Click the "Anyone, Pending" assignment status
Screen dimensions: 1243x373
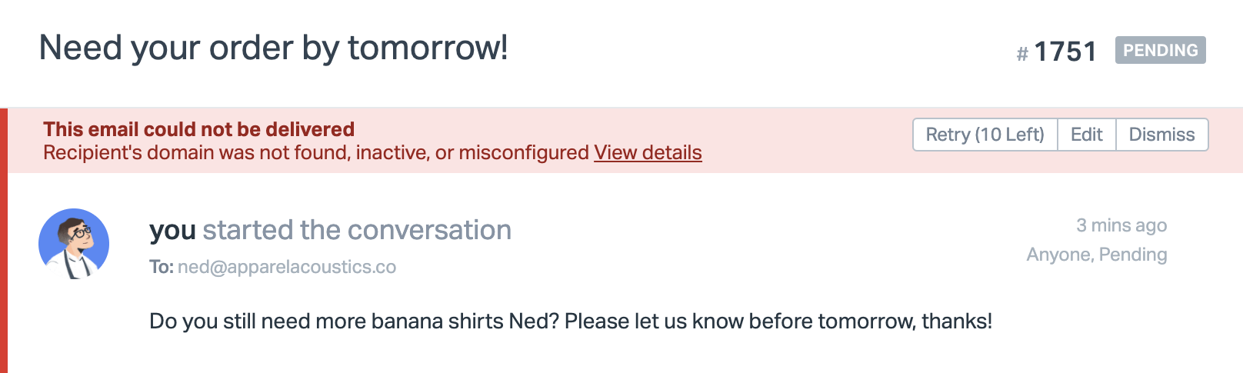[x=1096, y=255]
